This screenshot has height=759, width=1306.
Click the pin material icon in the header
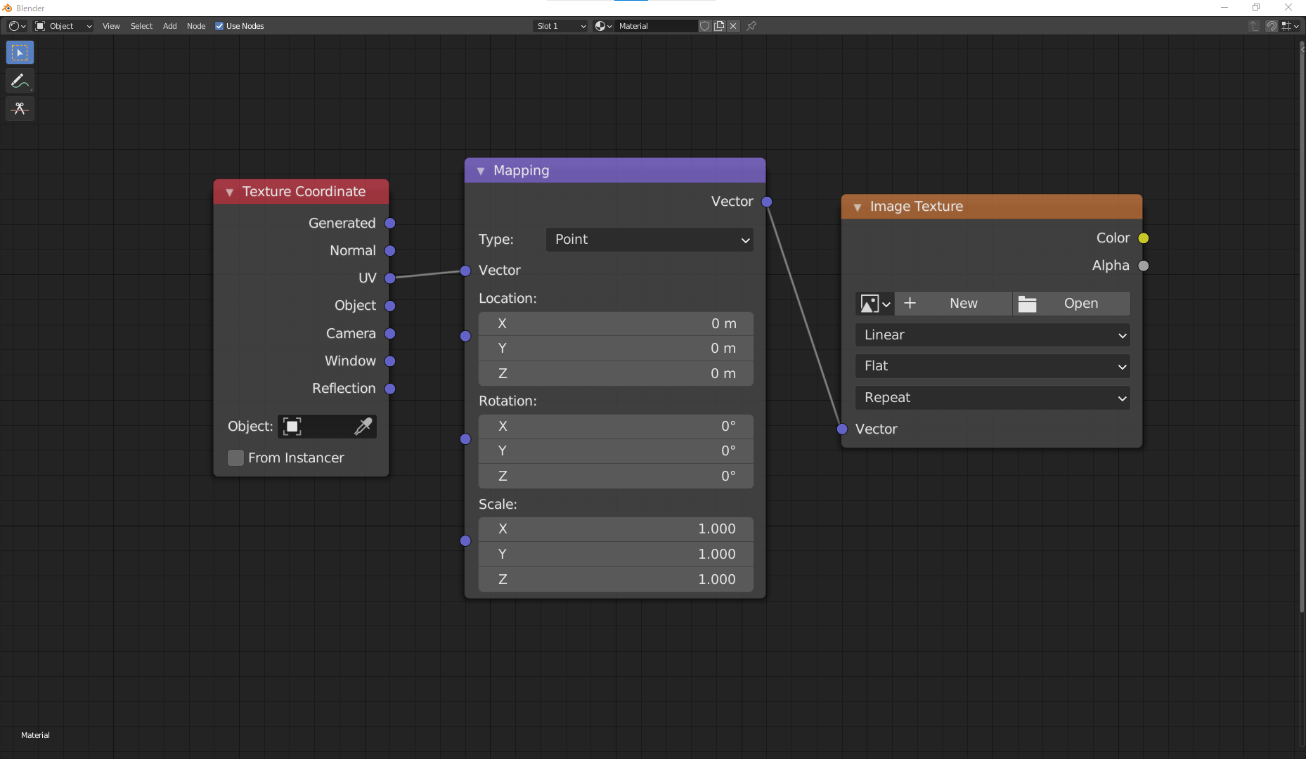[x=752, y=26]
